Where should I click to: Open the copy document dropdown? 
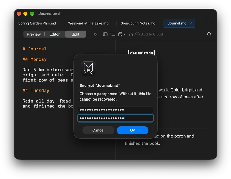[122, 34]
